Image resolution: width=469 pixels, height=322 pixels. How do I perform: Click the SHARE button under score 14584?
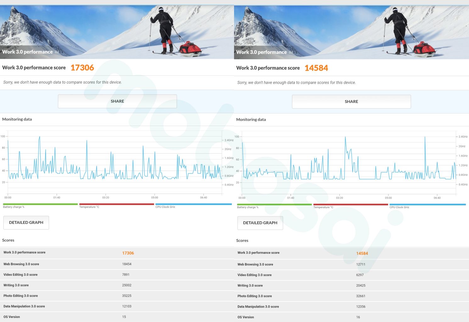click(x=351, y=102)
